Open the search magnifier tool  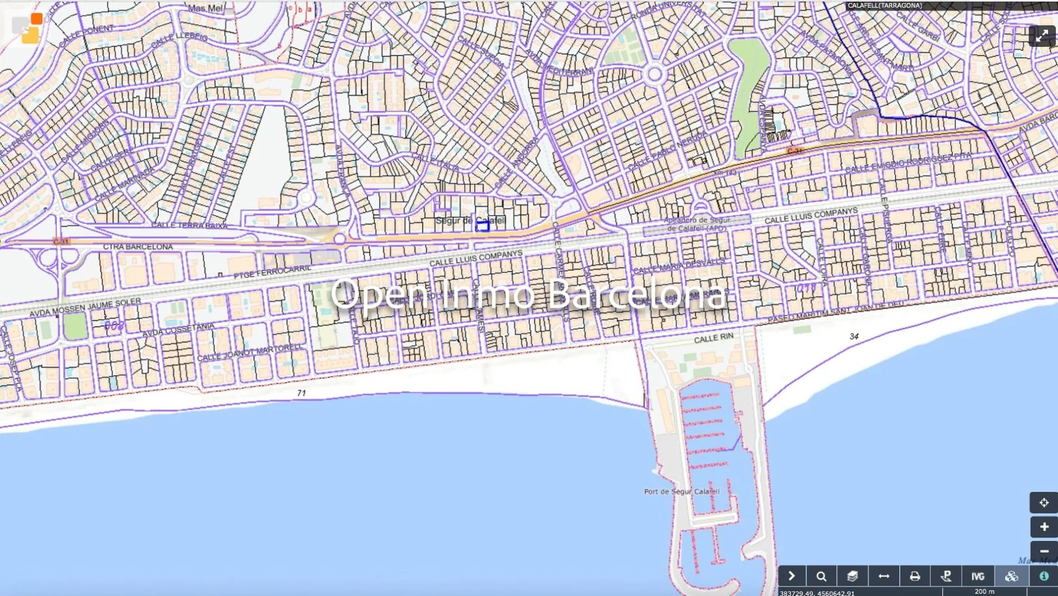pyautogui.click(x=821, y=576)
